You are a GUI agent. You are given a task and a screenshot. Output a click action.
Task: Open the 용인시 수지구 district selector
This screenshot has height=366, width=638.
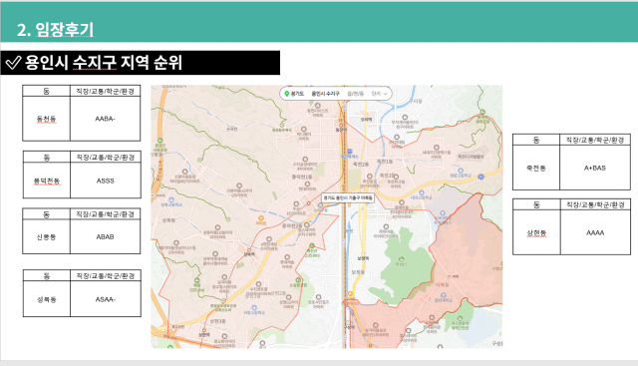325,94
